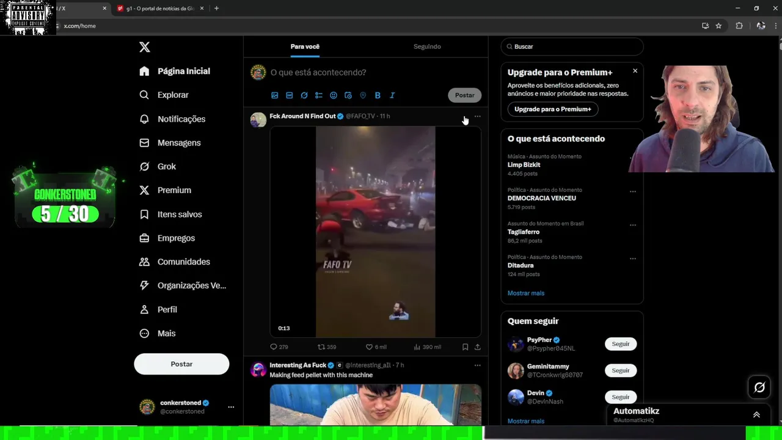Open Organizações Verificadas
Screen dimensions: 782x440
pos(183,285)
